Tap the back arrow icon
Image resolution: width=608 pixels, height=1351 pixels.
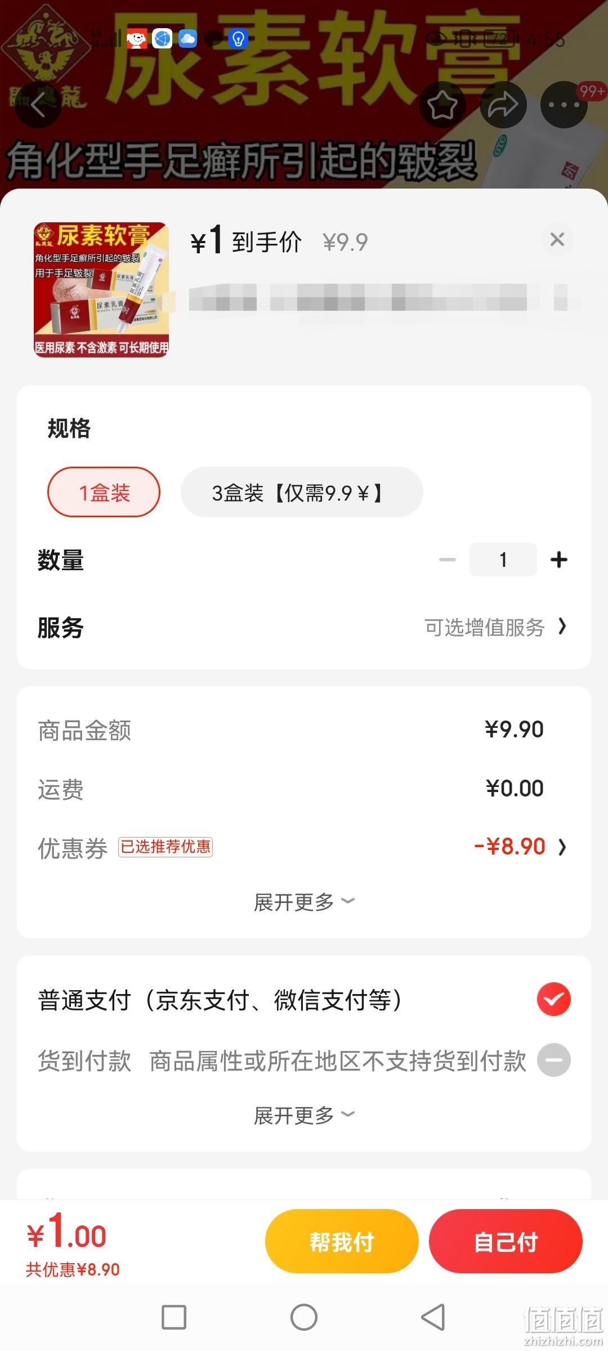pos(38,105)
